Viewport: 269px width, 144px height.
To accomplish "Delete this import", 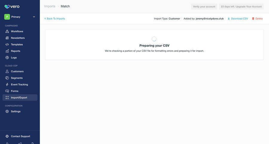I will 257,19.
